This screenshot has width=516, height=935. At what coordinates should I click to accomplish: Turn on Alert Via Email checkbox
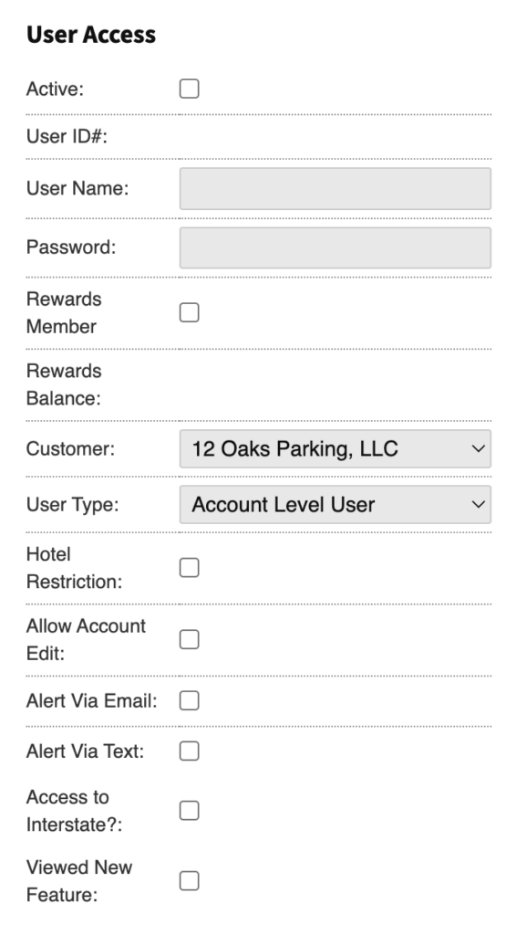[190, 700]
